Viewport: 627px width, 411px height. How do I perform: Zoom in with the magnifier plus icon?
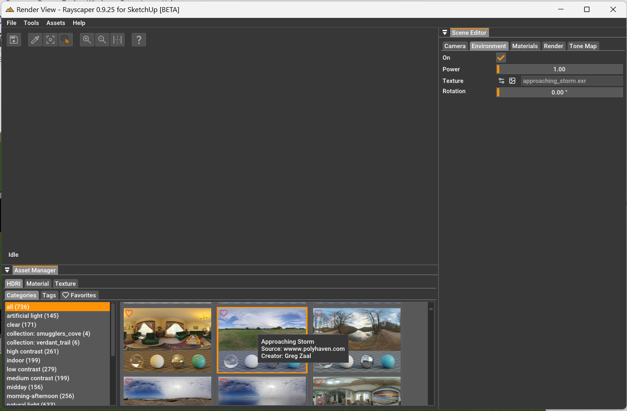(x=87, y=40)
